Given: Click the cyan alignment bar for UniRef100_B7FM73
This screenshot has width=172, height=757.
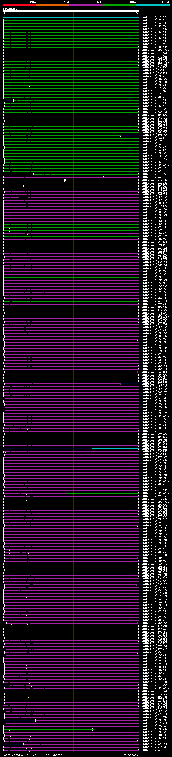Looking at the screenshot, I should coord(71,17).
